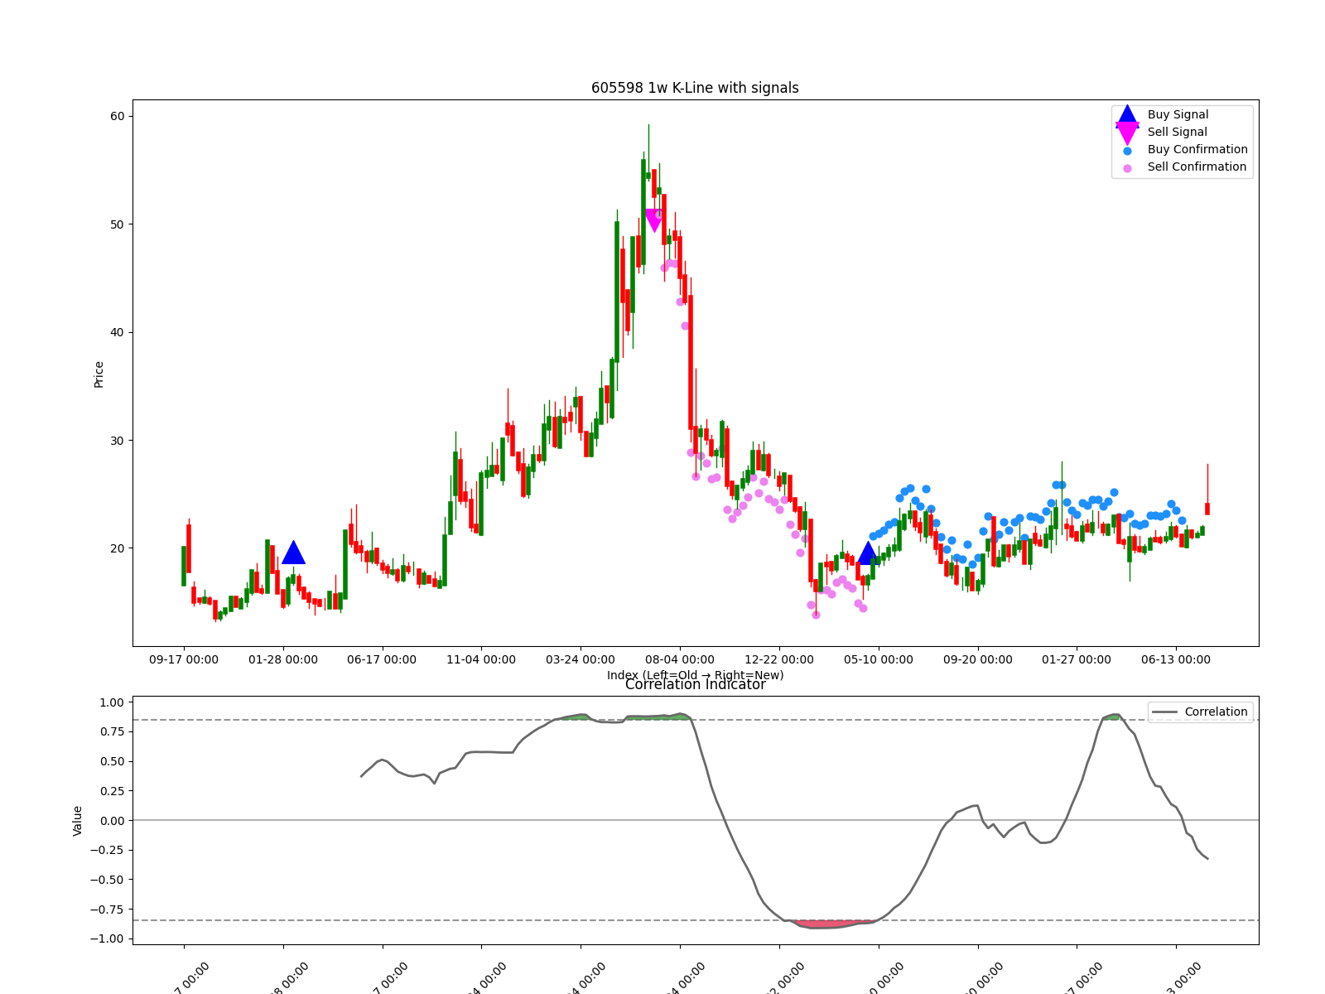Click correlation tick label 0.50

tap(112, 762)
